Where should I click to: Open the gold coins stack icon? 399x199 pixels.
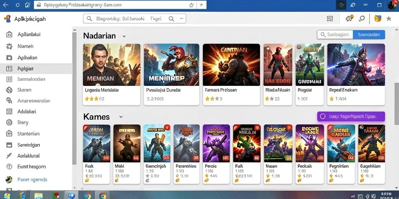click(378, 19)
